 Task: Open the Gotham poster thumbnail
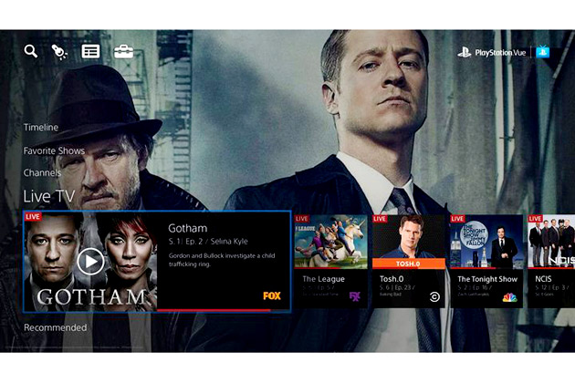(90, 262)
